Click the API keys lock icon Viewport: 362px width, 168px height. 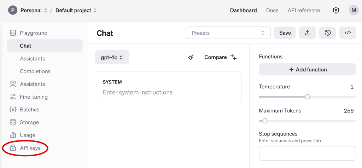point(13,148)
